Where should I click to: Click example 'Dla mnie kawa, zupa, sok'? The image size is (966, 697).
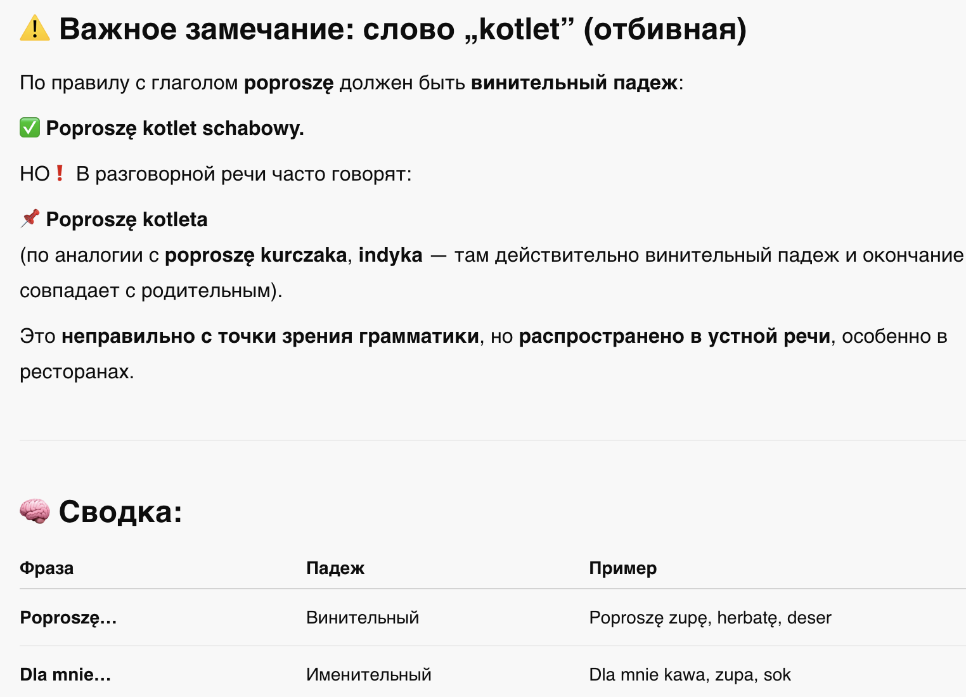pyautogui.click(x=690, y=675)
